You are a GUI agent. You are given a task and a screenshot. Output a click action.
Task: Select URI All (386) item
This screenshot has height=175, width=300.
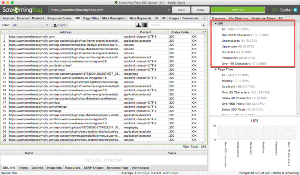coord(235,29)
